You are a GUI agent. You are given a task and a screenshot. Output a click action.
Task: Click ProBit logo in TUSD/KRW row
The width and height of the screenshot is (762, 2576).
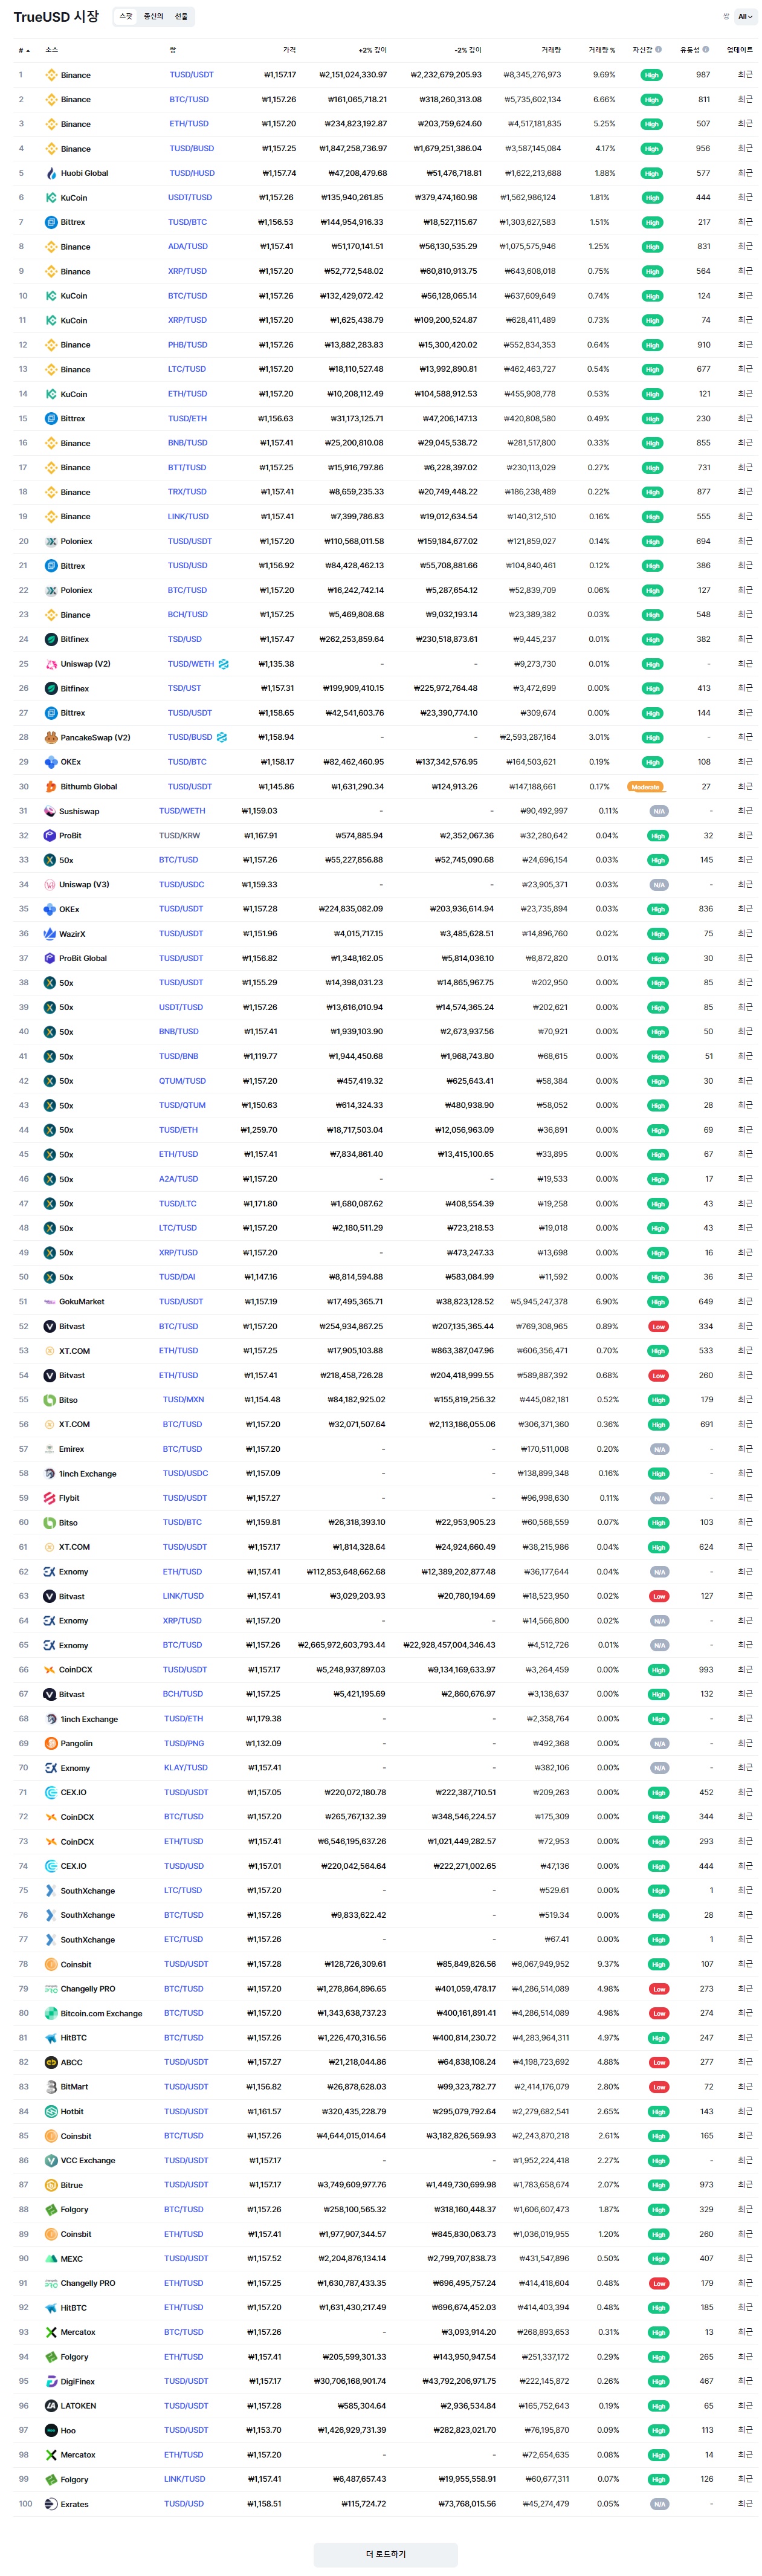(x=49, y=836)
